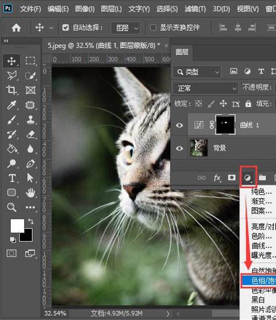Select the Path Selection tool
Screen dimensions: 276x320
(x=30, y=178)
